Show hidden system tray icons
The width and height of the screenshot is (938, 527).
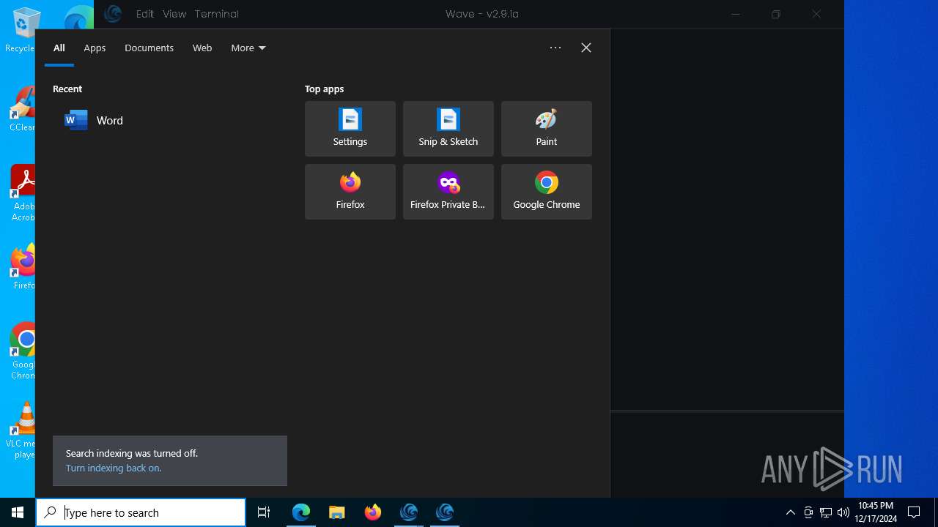tap(791, 512)
